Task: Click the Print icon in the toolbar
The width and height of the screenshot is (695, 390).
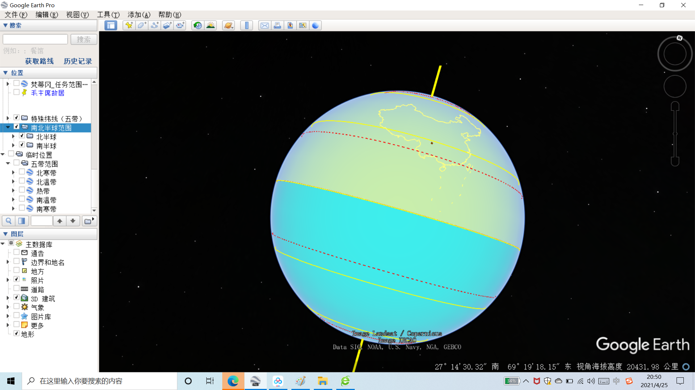Action: (x=277, y=25)
